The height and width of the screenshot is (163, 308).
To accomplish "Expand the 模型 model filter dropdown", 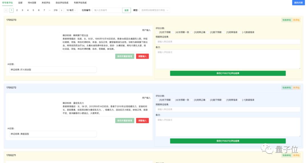I will pyautogui.click(x=155, y=10).
